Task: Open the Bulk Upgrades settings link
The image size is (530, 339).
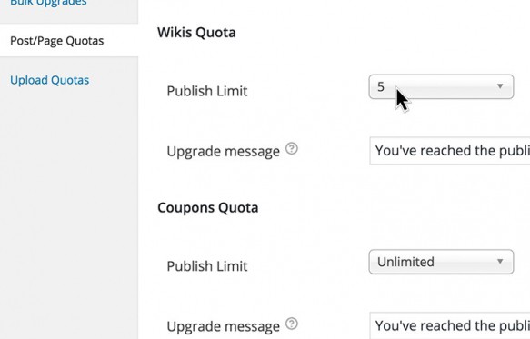Action: (x=48, y=3)
